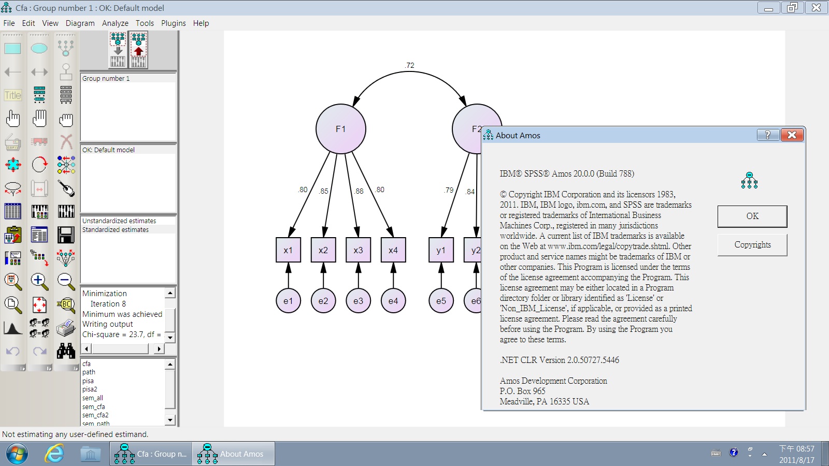The width and height of the screenshot is (829, 466).
Task: Click the Redo arrow in the toolbar
Action: [39, 351]
